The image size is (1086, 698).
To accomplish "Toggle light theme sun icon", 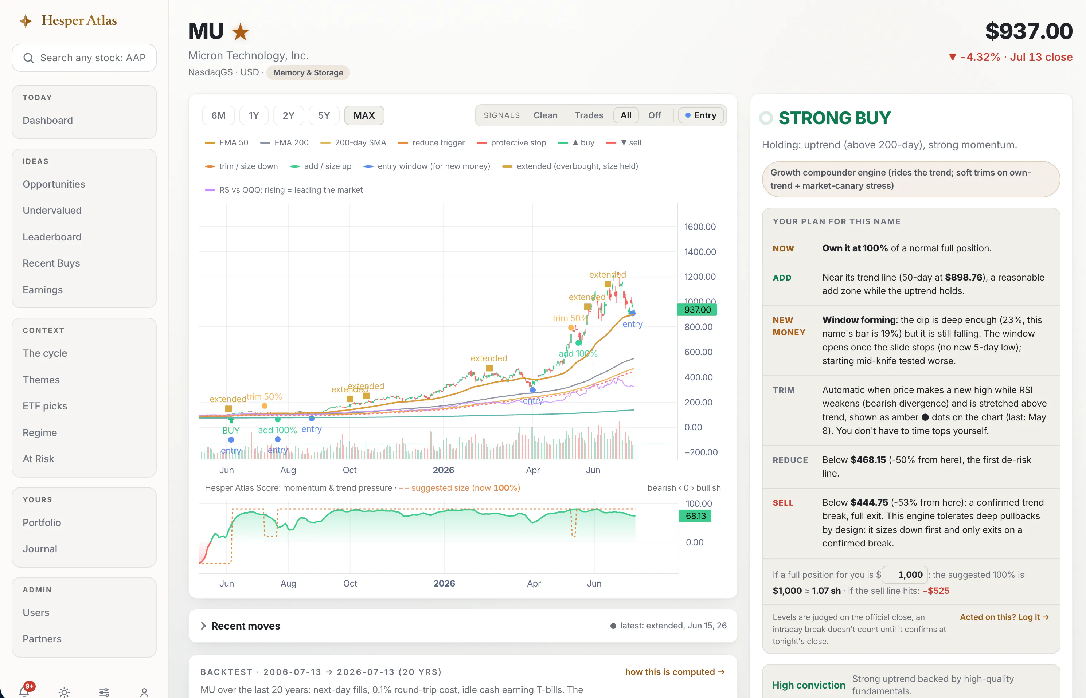I will pos(65,692).
